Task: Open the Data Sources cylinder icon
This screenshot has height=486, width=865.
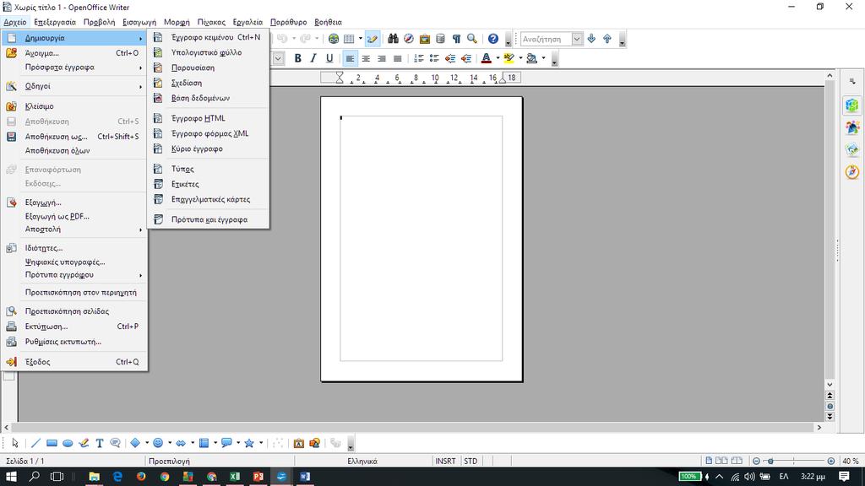Action: (x=440, y=39)
